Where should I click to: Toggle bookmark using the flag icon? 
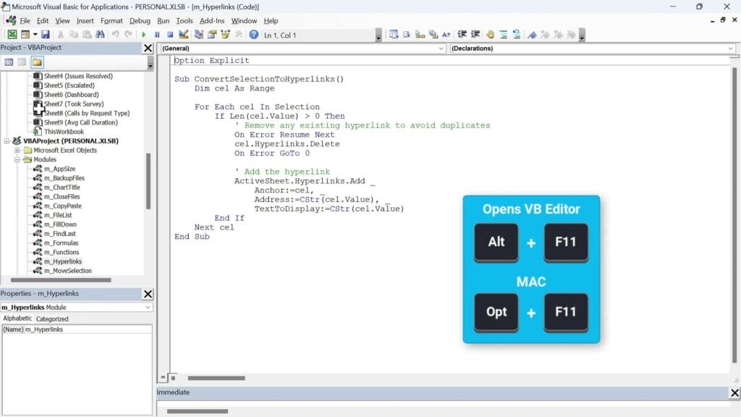point(532,35)
